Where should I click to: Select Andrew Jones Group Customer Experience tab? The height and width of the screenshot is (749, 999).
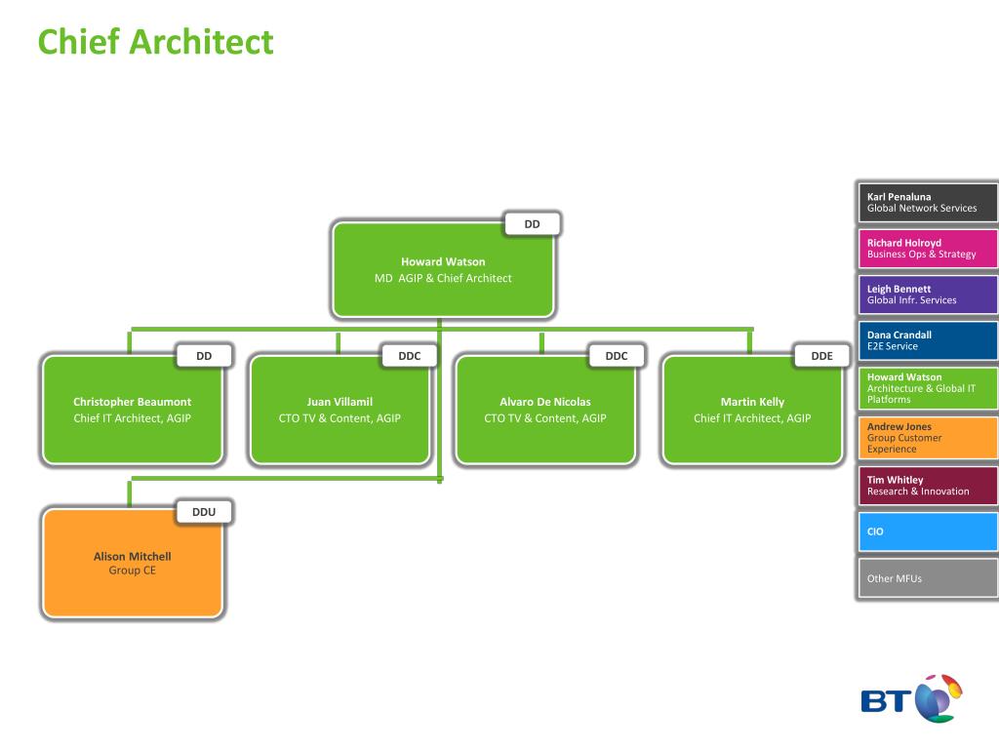click(928, 438)
